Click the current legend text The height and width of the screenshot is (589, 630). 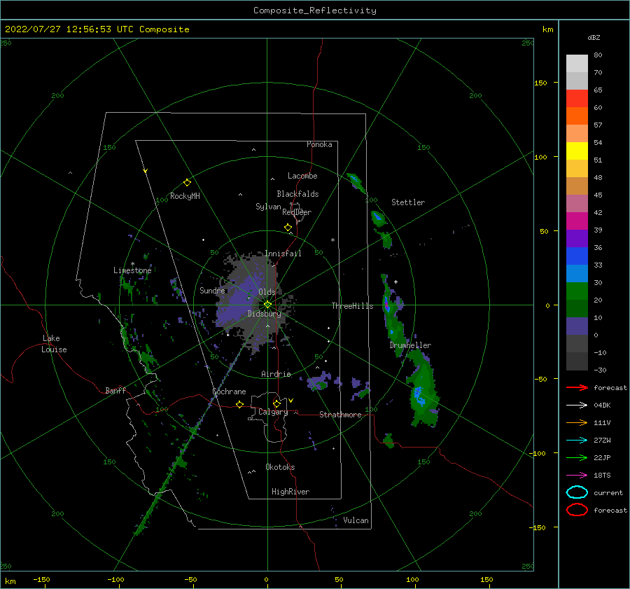(x=608, y=492)
